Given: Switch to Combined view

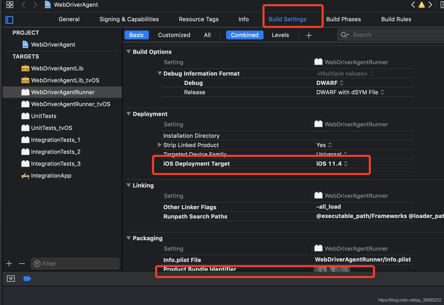Looking at the screenshot, I should point(245,35).
